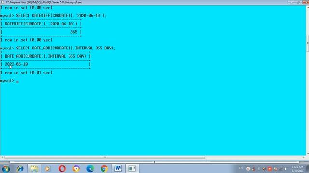Click the SELECT DATEDIFF command line

pyautogui.click(x=54, y=16)
